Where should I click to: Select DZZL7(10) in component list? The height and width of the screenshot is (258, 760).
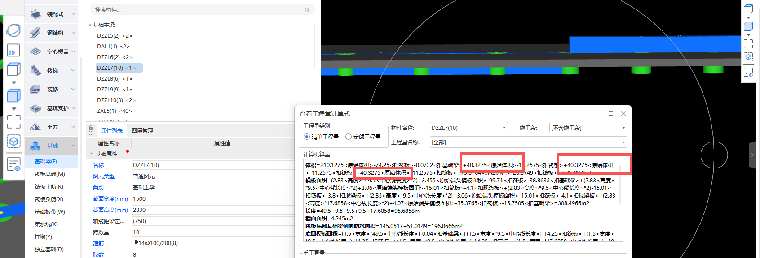tap(119, 68)
